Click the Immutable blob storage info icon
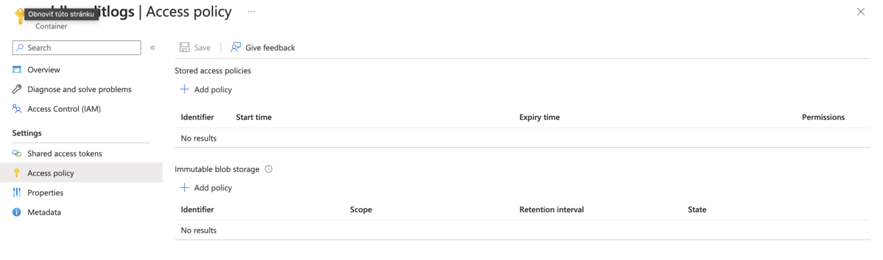This screenshot has height=260, width=883. [x=269, y=169]
